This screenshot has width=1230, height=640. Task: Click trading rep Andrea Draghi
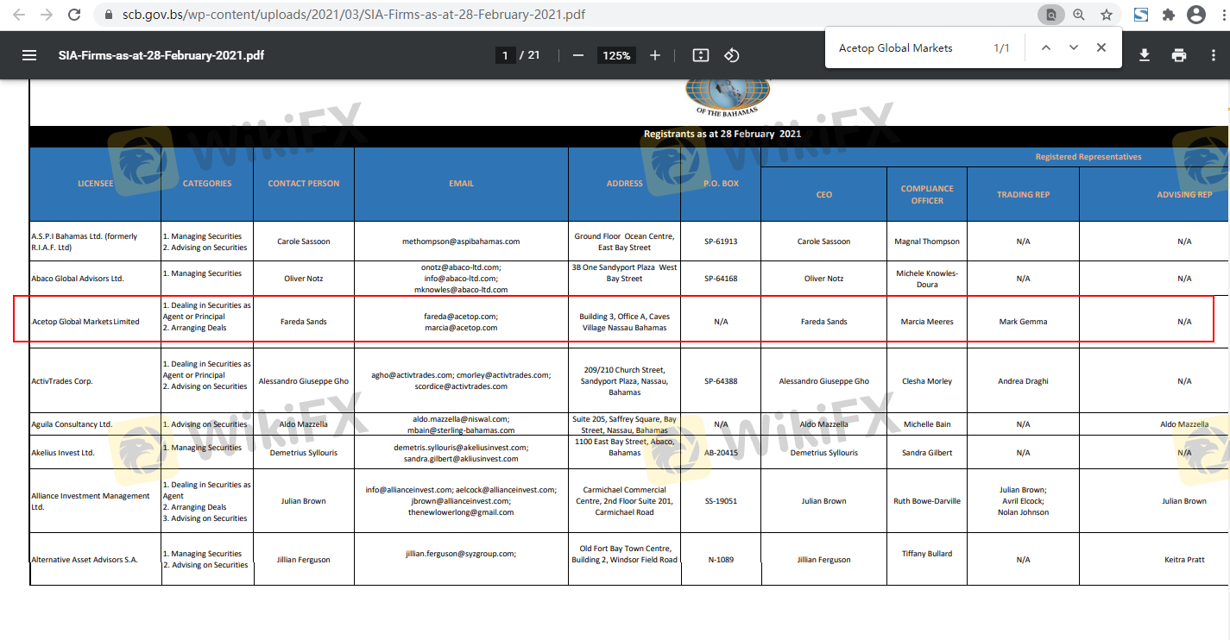coord(1024,381)
